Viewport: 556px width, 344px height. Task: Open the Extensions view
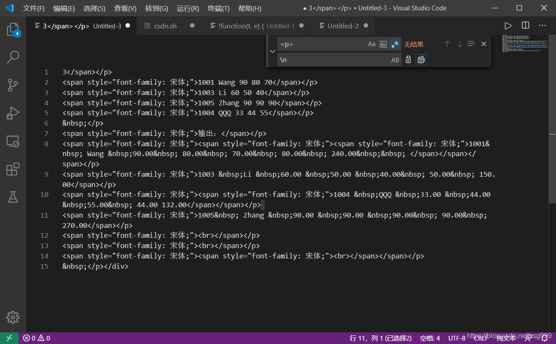13,169
